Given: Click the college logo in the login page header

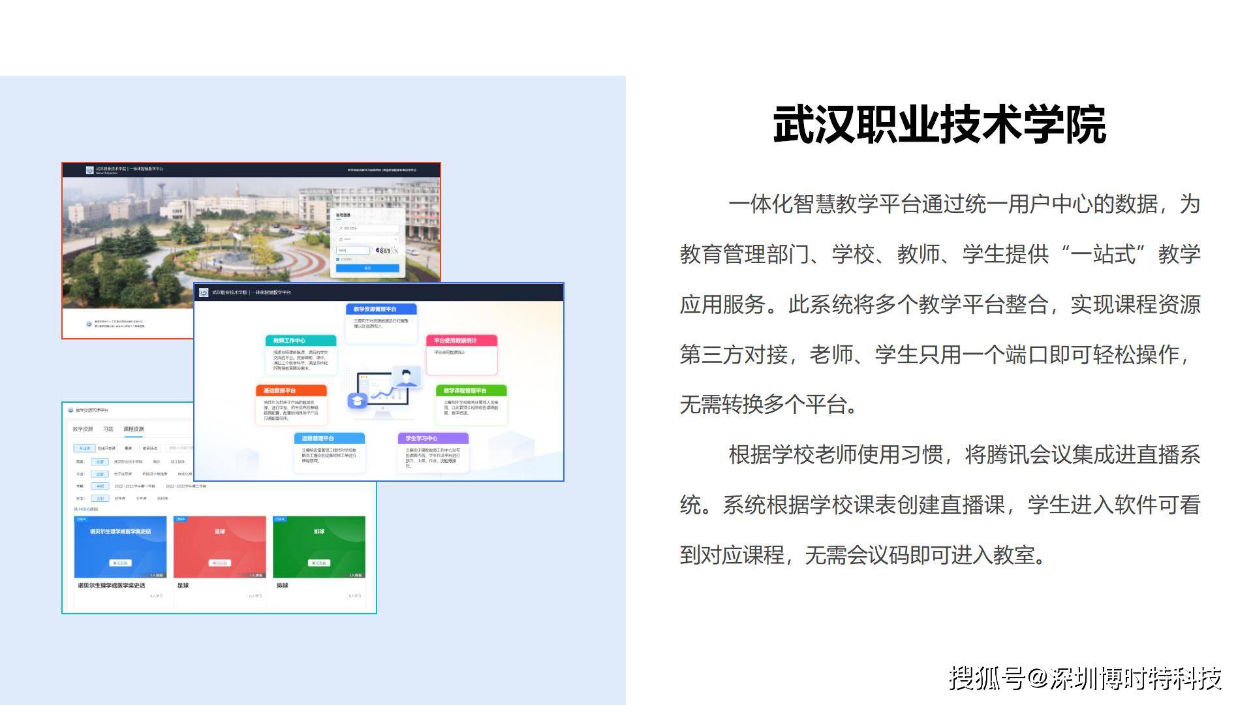Looking at the screenshot, I should point(90,170).
